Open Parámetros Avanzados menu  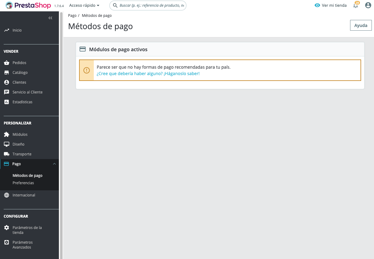[22, 245]
